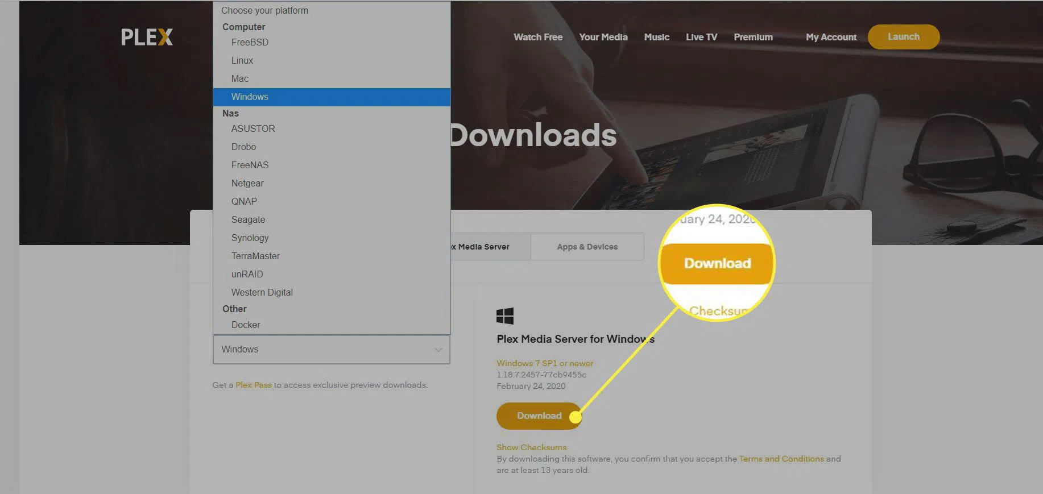Click Windows 7 SP1 or newer link
The image size is (1043, 494).
click(545, 363)
